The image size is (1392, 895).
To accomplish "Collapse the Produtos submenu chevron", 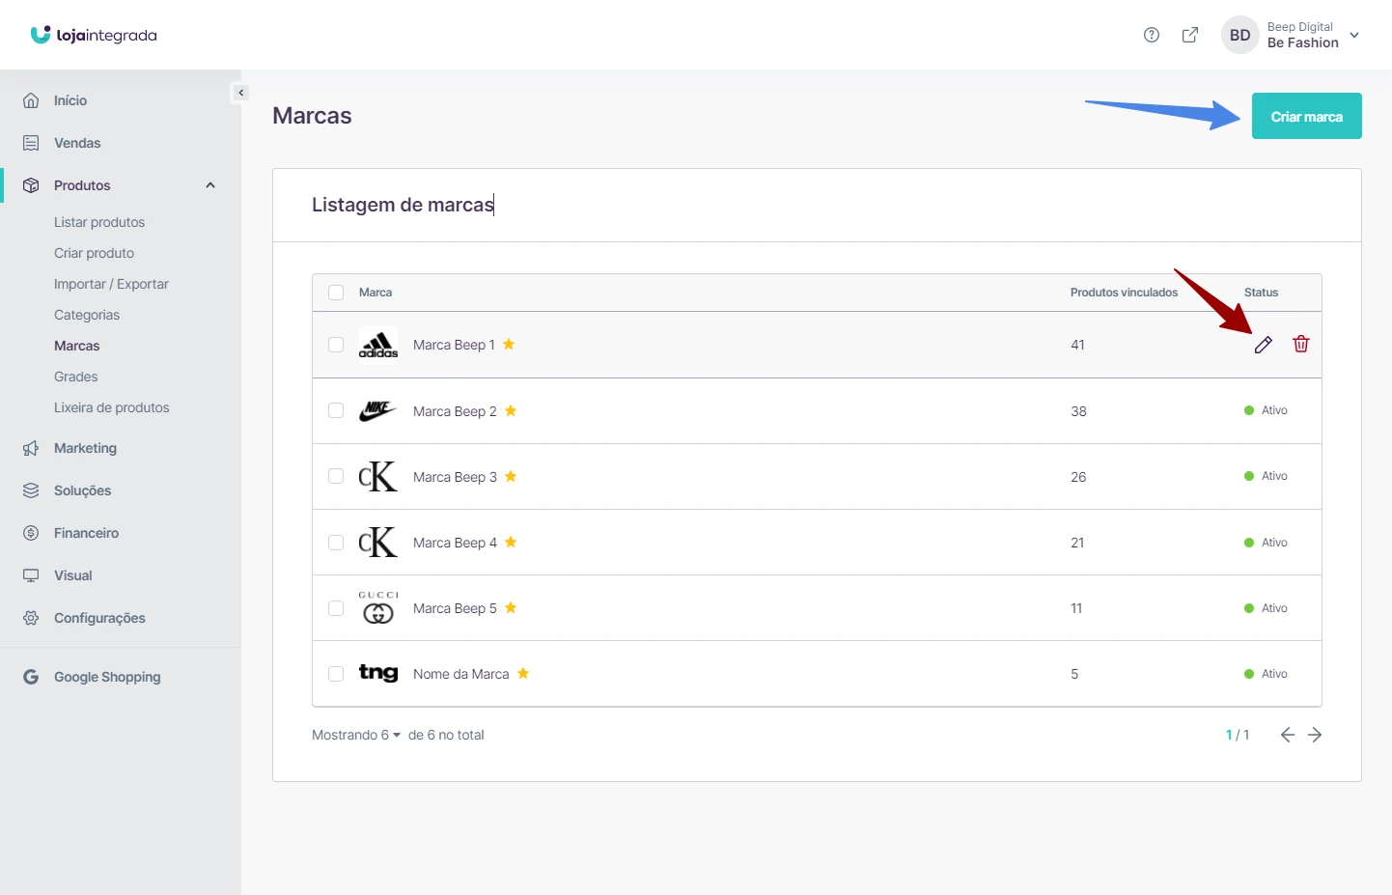I will point(210,185).
